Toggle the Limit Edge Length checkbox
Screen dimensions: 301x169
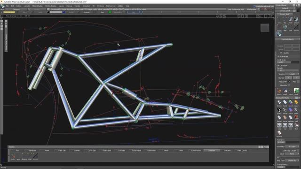(x=298, y=151)
